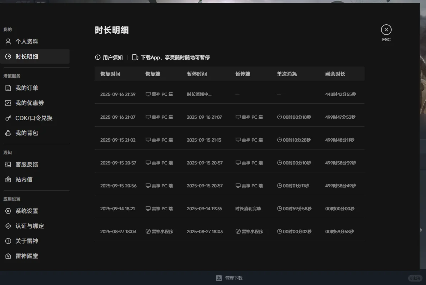Click the key icon beside CDK/口令兑换
426x285 pixels.
(8, 118)
